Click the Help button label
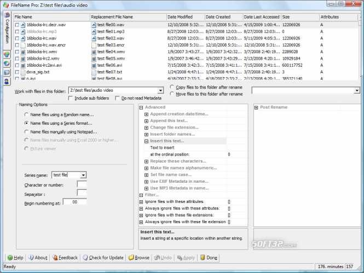Image resolution: width=364 pixels, height=273 pixels. (19, 258)
